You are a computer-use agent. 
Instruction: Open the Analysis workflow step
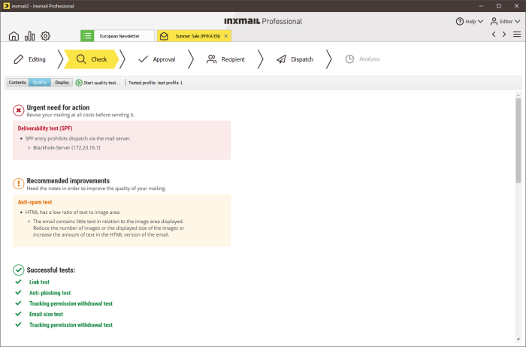362,59
